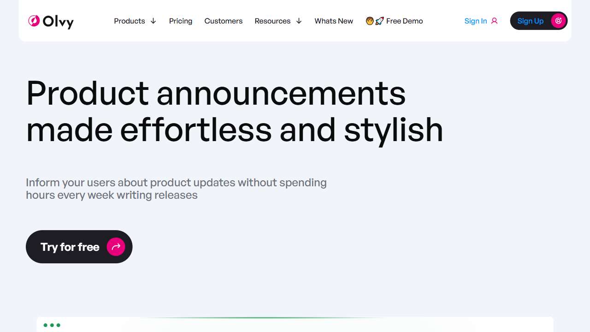Click the share arrow icon in Try for free
The height and width of the screenshot is (332, 590).
[116, 247]
